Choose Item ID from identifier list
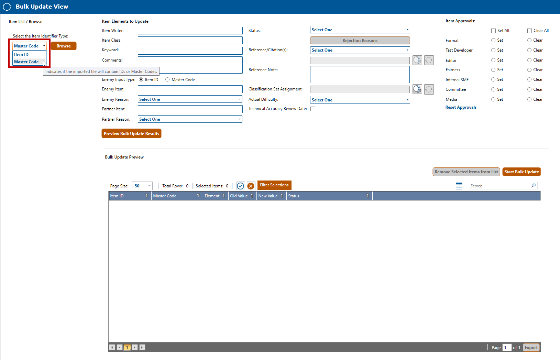 [30, 55]
